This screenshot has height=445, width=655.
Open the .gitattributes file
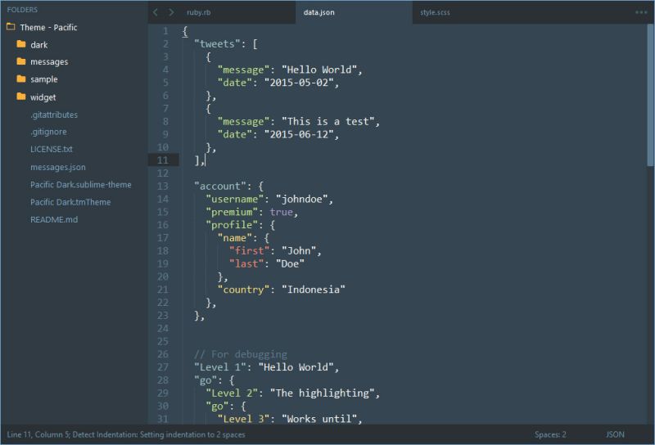coord(54,115)
